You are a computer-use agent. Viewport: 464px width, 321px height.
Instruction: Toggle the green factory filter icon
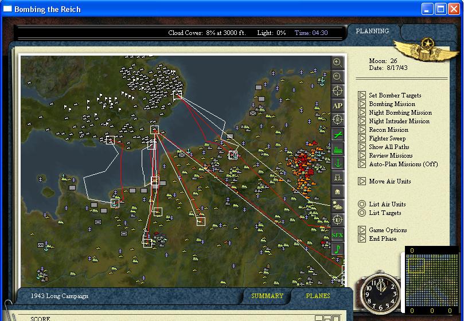pyautogui.click(x=337, y=149)
